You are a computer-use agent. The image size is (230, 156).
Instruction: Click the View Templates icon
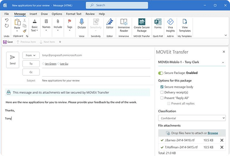pyautogui.click(x=185, y=22)
